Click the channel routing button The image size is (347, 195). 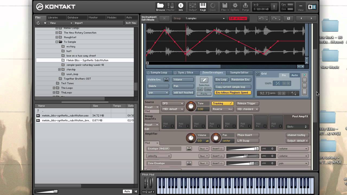tap(297, 135)
